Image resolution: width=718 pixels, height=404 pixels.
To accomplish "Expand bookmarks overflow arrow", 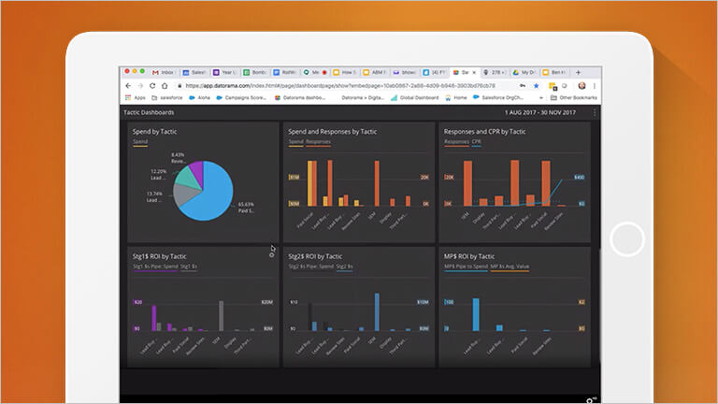I will click(x=540, y=98).
